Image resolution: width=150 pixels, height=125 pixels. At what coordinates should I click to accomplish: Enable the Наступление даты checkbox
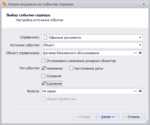(x=71, y=68)
